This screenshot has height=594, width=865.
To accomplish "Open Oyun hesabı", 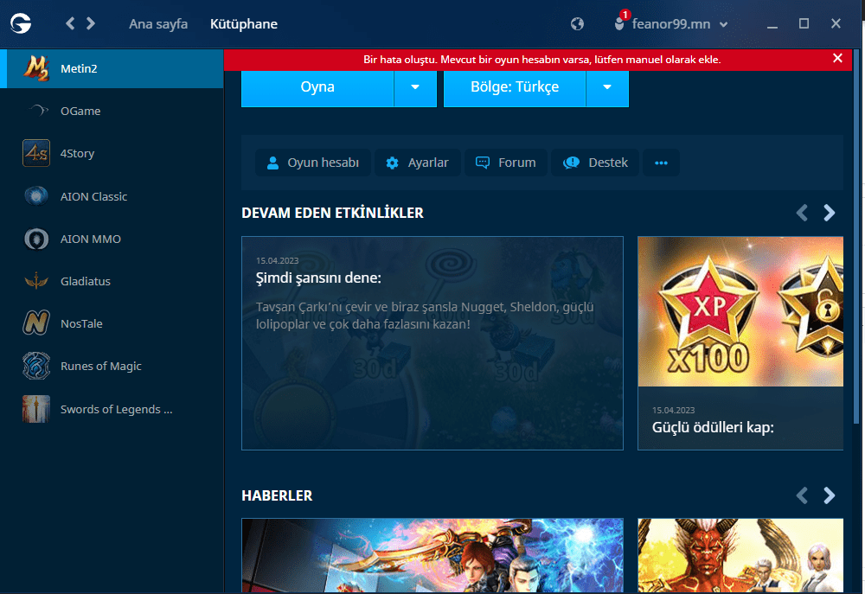I will pyautogui.click(x=313, y=163).
